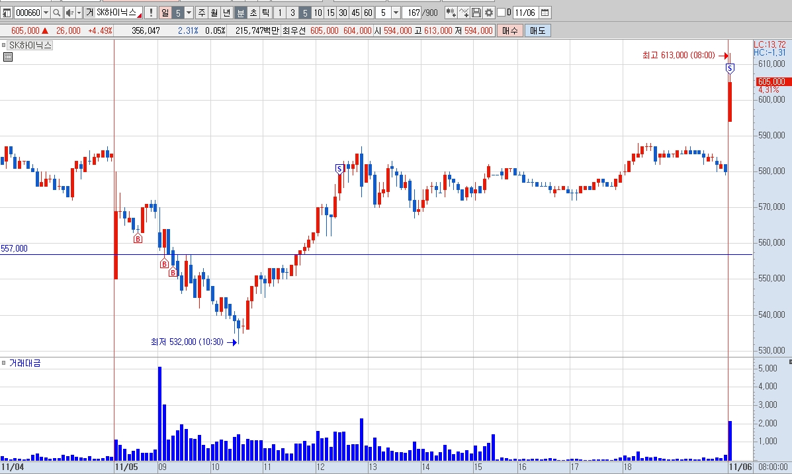Click the 215,747백만 trading value
792x474 pixels.
coord(257,31)
